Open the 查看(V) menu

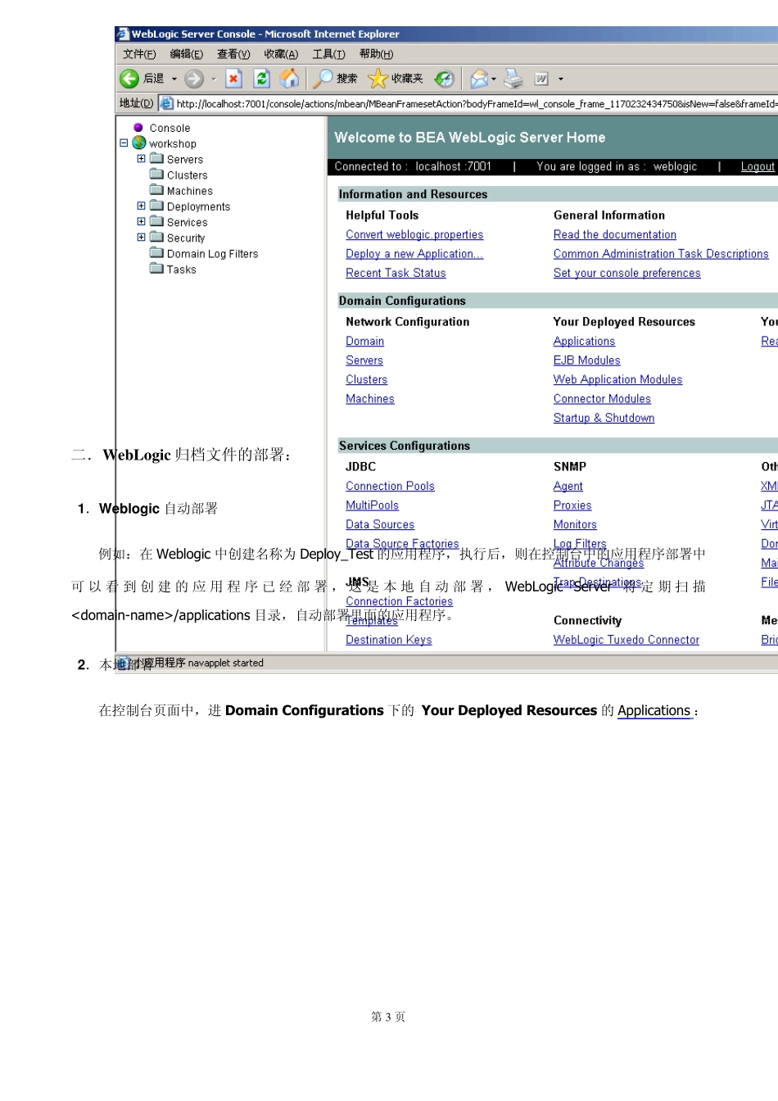tap(233, 54)
